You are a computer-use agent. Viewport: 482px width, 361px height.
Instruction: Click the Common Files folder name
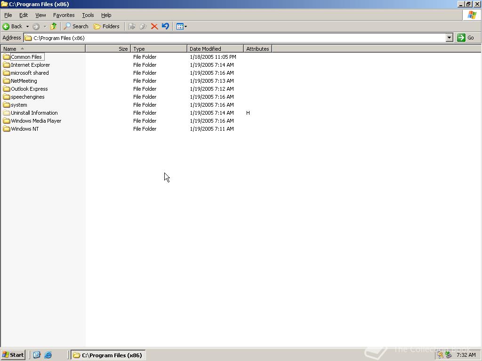(x=26, y=57)
